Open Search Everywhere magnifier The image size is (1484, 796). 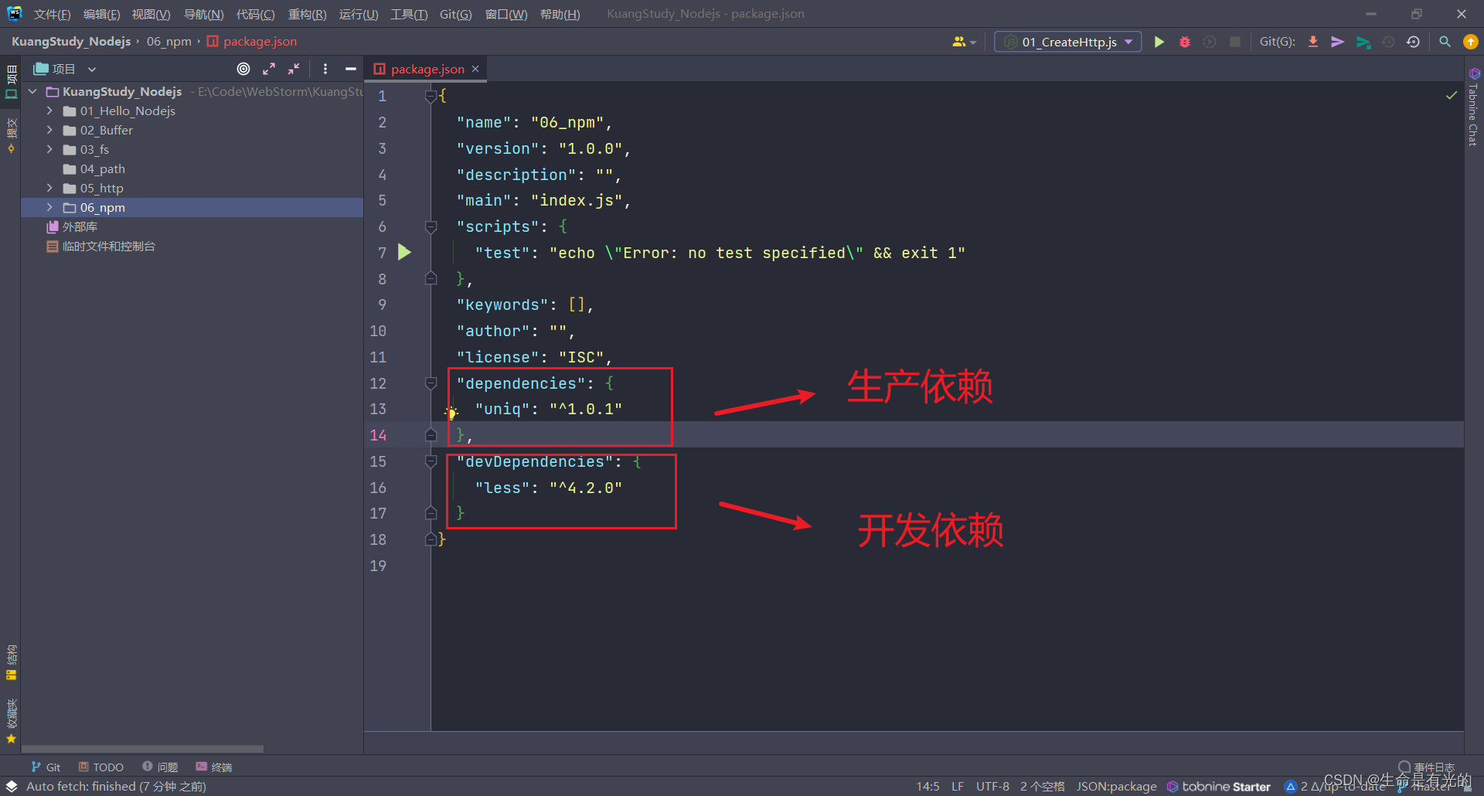coord(1445,42)
